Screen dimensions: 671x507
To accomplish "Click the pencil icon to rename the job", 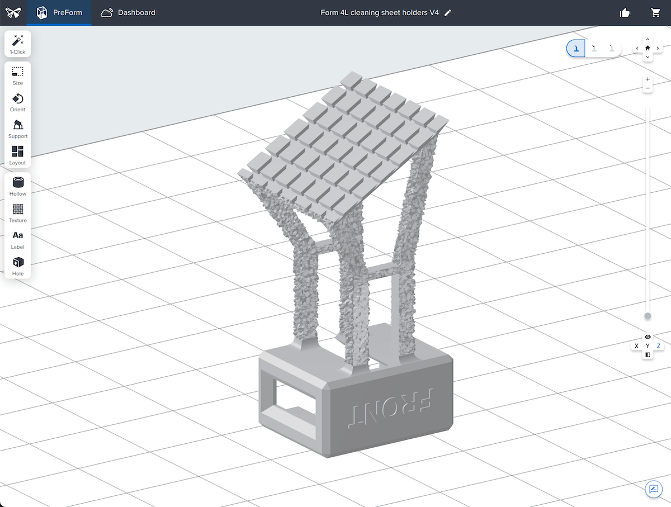I will click(448, 13).
